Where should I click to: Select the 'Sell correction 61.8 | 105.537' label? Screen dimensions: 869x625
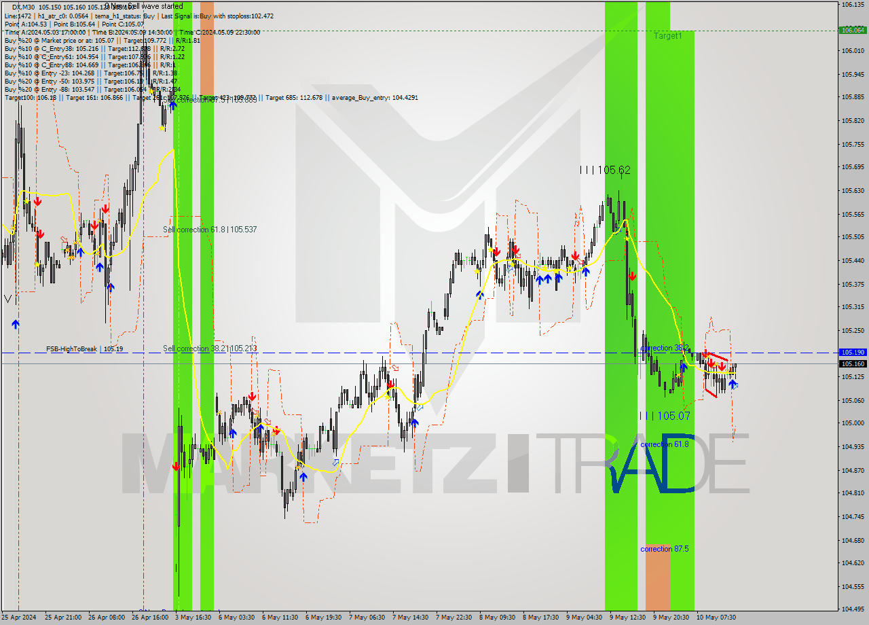[x=210, y=230]
